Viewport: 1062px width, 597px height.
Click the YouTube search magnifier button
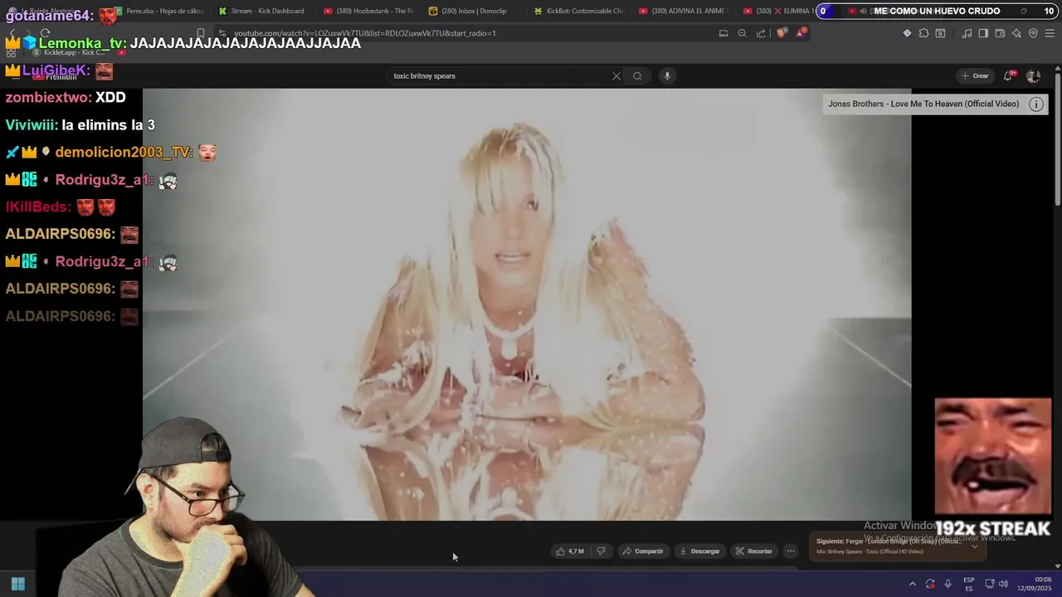pyautogui.click(x=637, y=76)
